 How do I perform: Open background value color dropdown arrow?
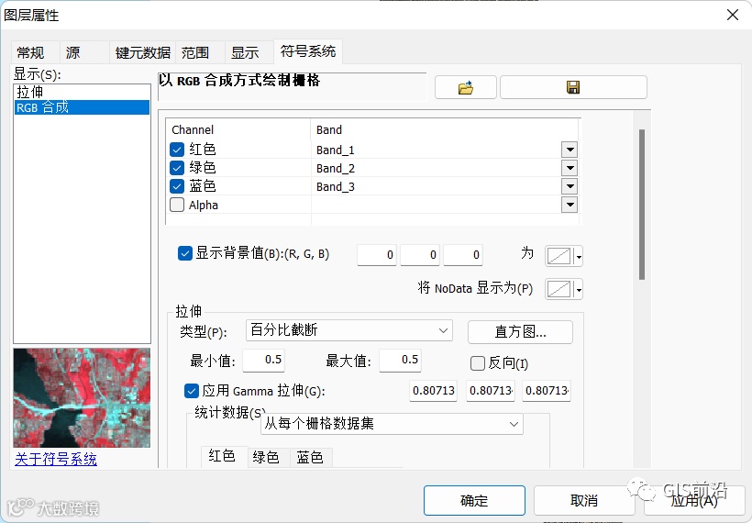pos(579,256)
